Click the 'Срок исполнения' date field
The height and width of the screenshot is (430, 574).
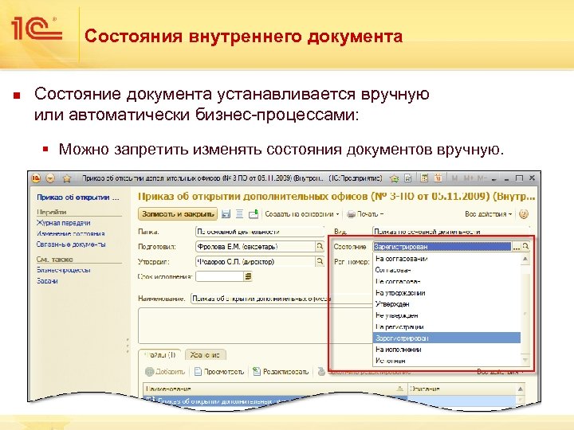220,276
